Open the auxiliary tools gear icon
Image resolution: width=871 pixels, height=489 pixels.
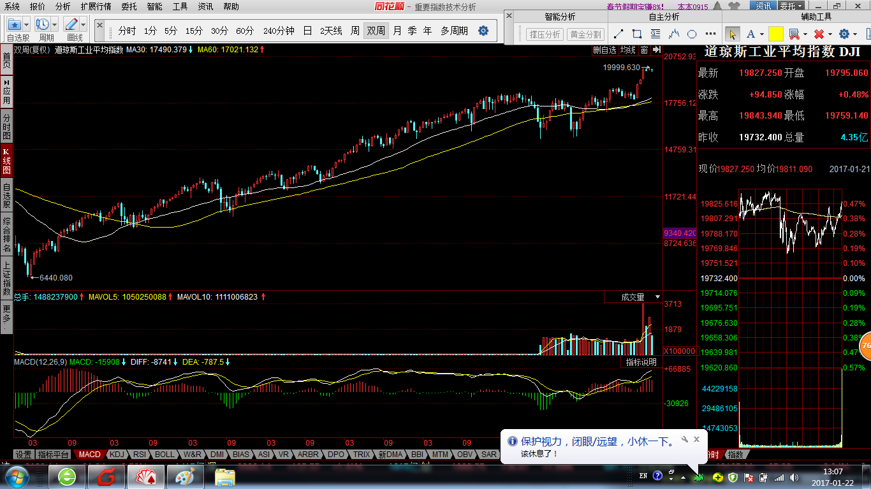click(845, 34)
